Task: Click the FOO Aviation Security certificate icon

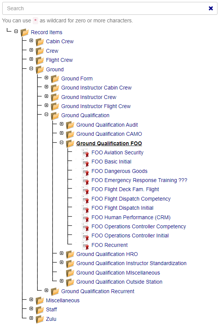Action: tap(85, 153)
